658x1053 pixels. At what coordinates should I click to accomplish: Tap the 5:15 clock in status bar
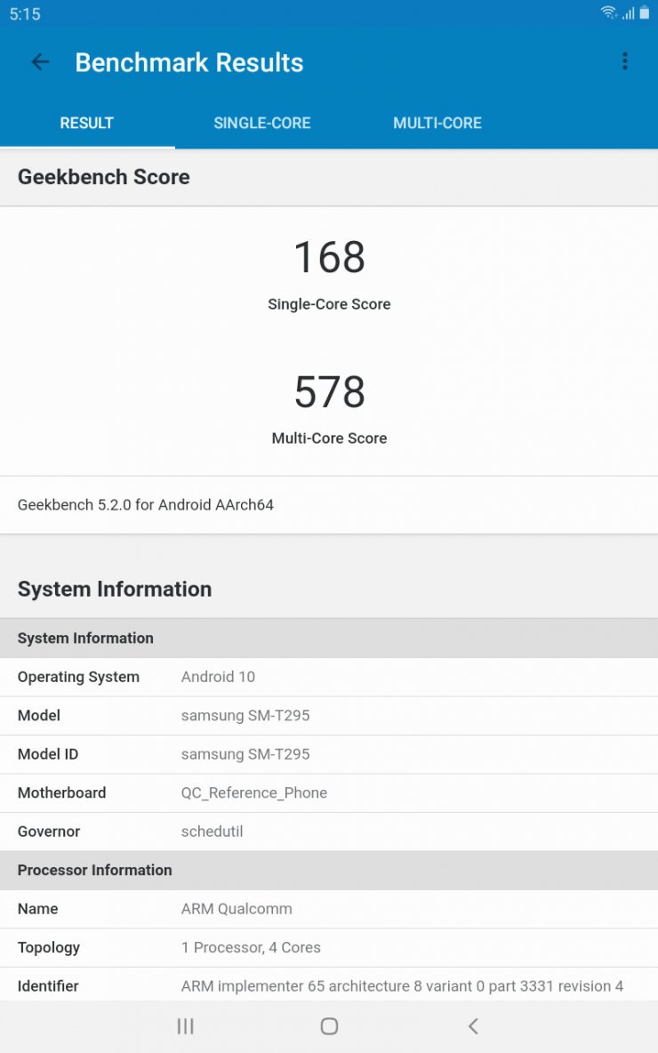pos(25,13)
